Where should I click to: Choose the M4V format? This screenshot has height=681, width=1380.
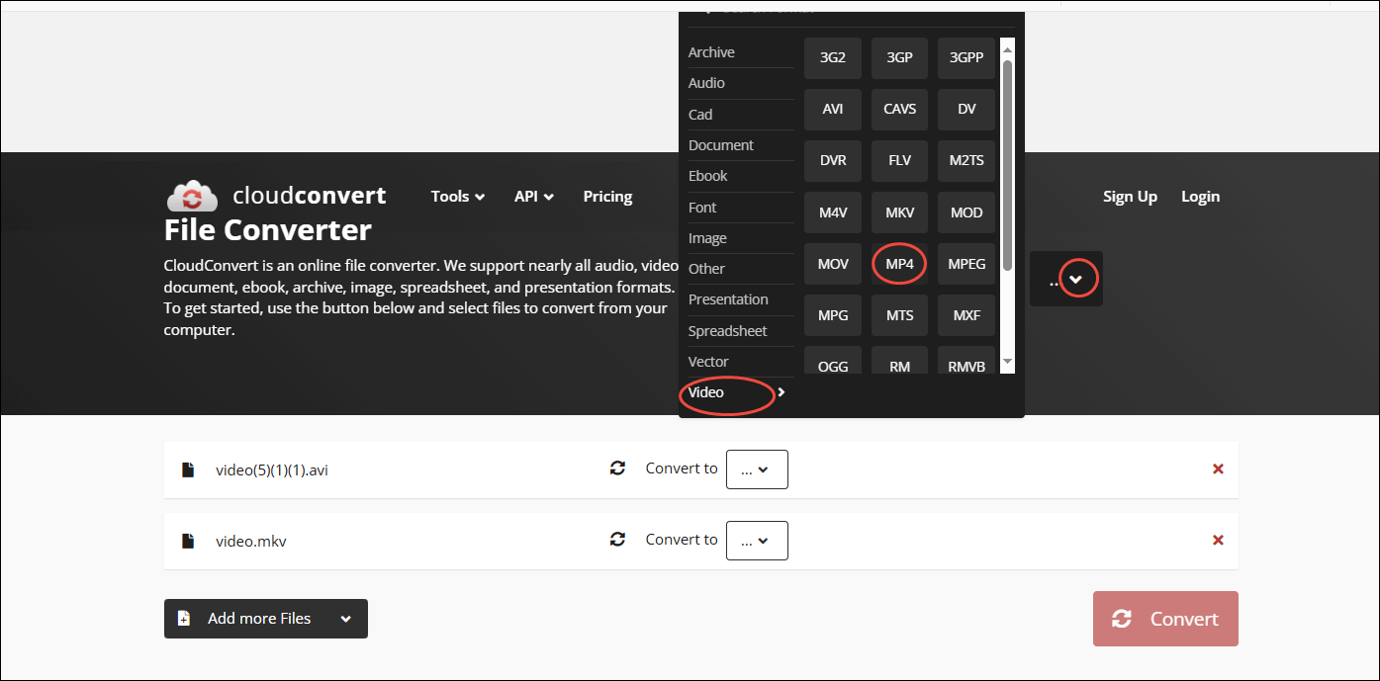pos(833,213)
